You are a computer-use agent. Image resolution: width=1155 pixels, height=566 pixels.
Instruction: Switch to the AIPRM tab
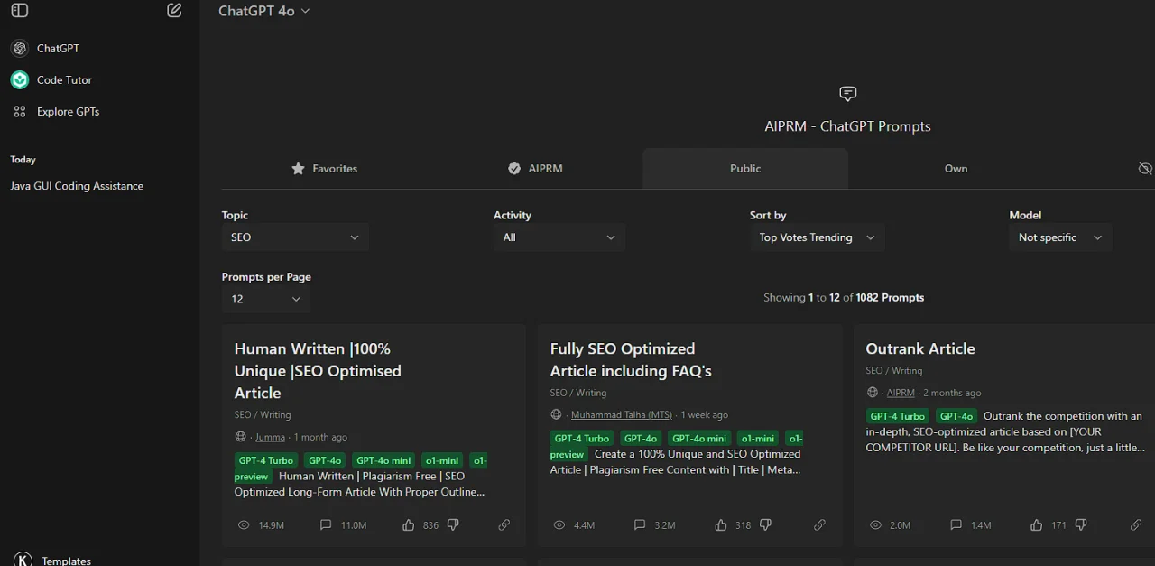(x=536, y=169)
